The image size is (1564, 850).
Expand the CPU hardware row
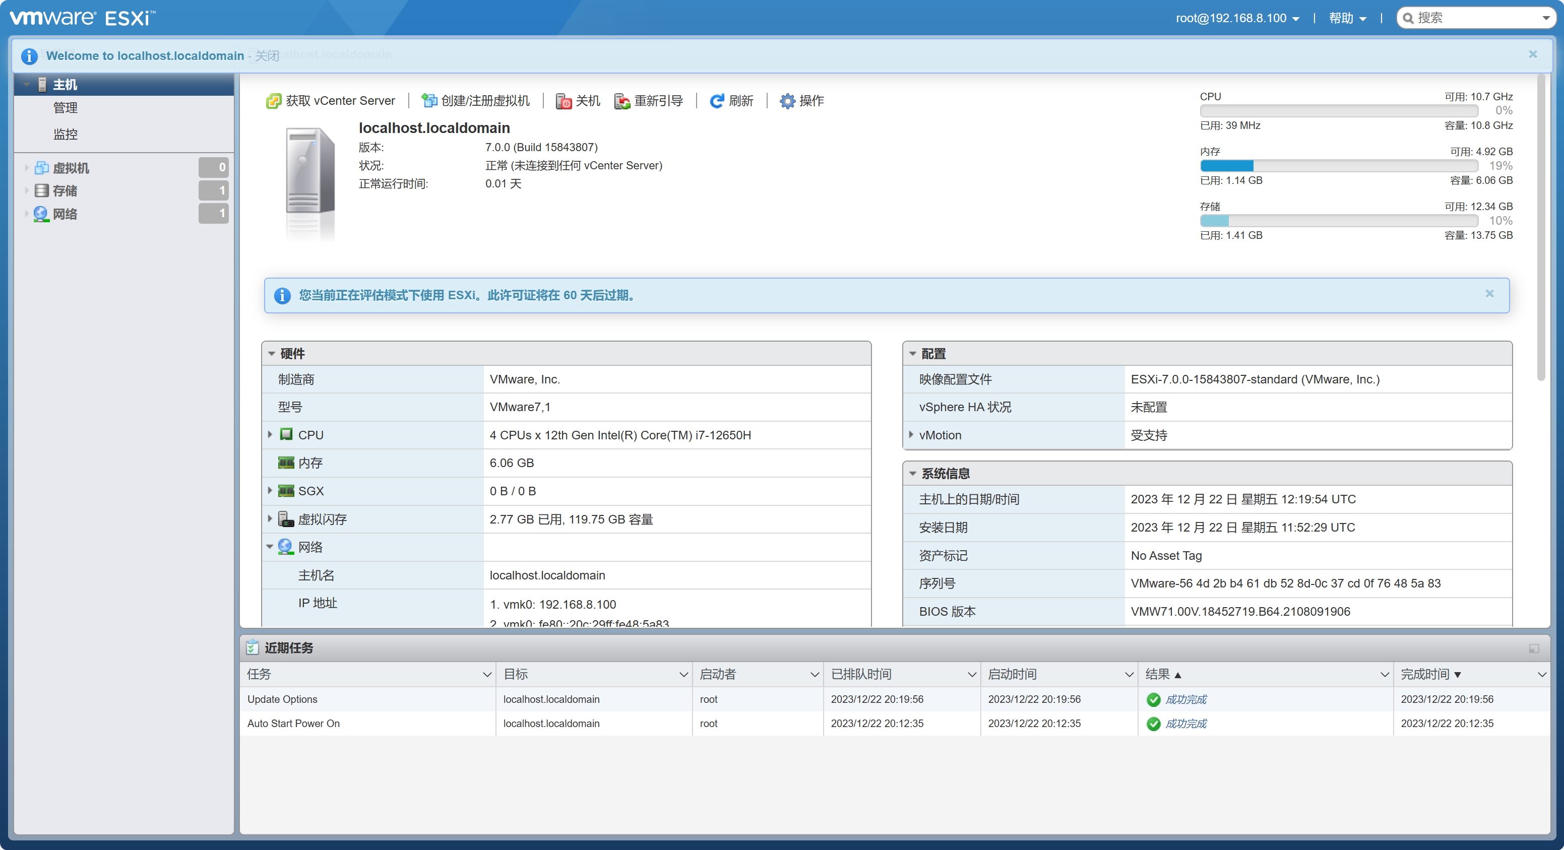click(x=270, y=435)
